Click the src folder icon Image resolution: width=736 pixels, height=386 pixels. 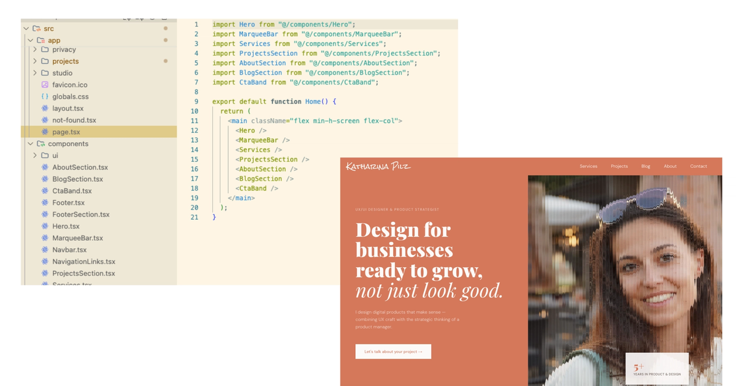[37, 29]
